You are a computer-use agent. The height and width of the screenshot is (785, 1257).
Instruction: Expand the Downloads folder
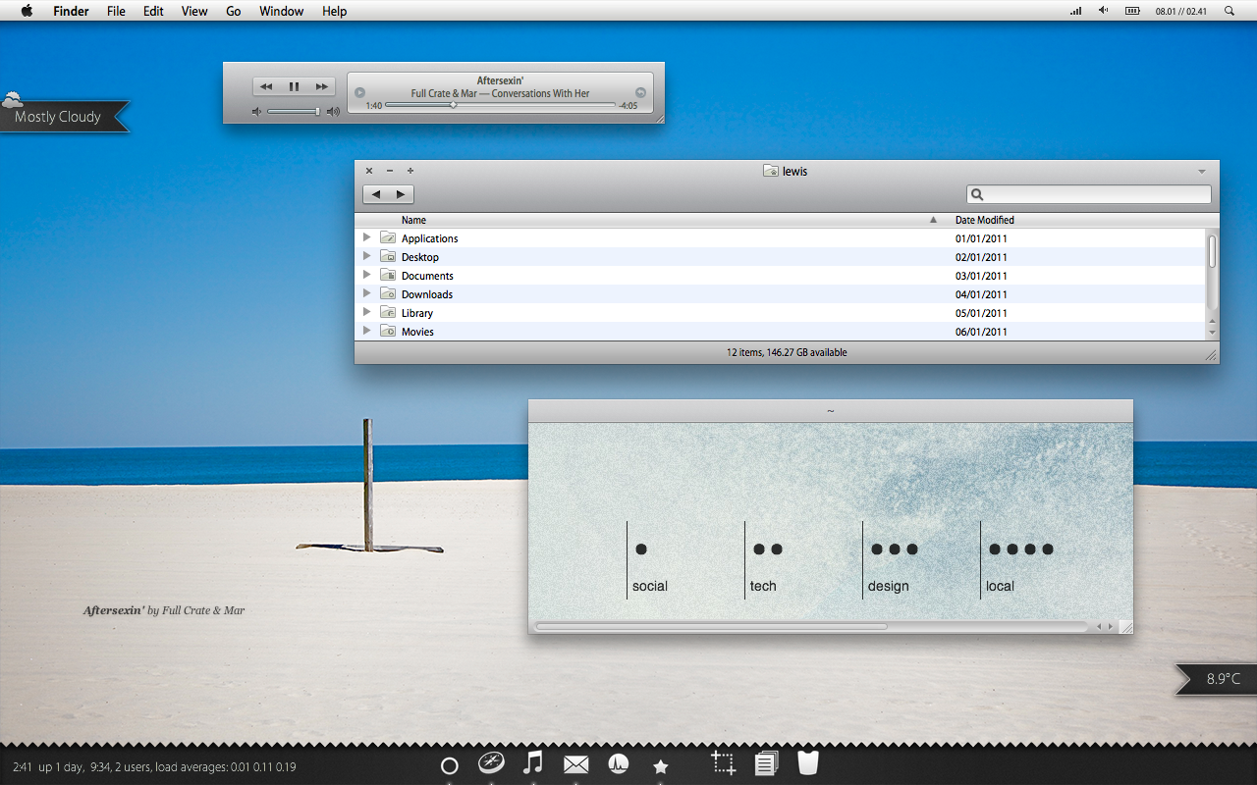[367, 293]
